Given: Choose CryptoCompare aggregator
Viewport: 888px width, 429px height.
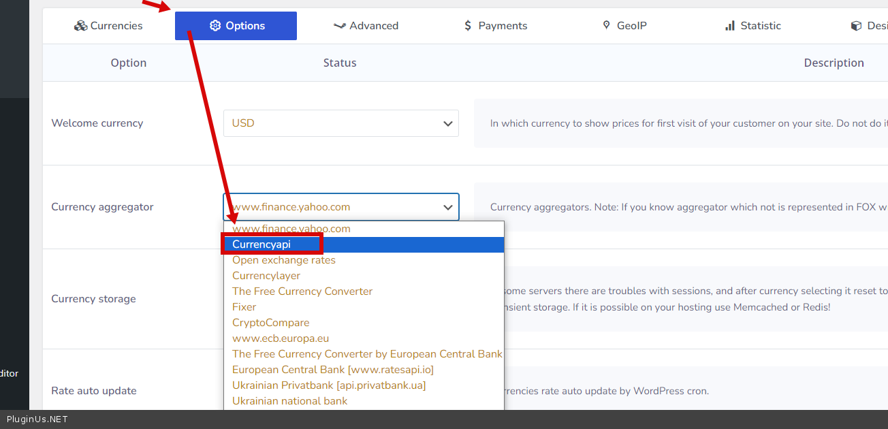Looking at the screenshot, I should pyautogui.click(x=271, y=323).
